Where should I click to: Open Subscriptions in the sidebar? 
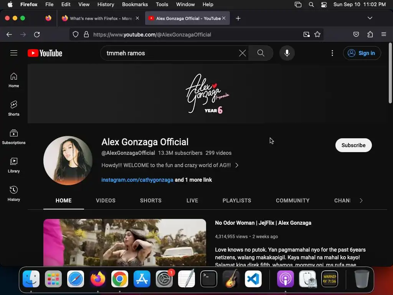[x=14, y=137]
